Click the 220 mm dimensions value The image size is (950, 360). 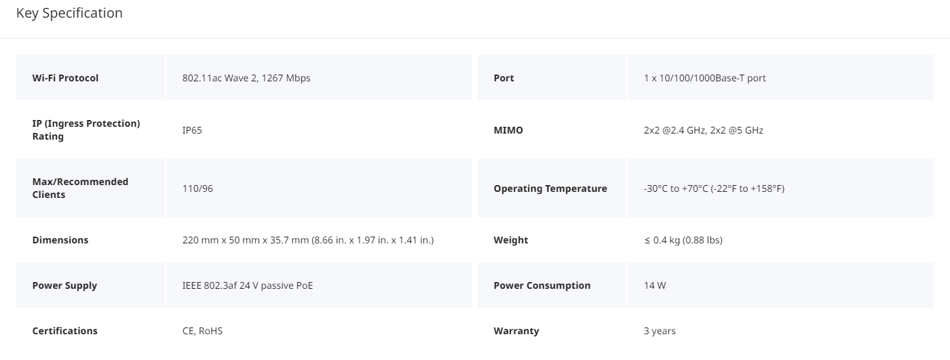pyautogui.click(x=307, y=240)
